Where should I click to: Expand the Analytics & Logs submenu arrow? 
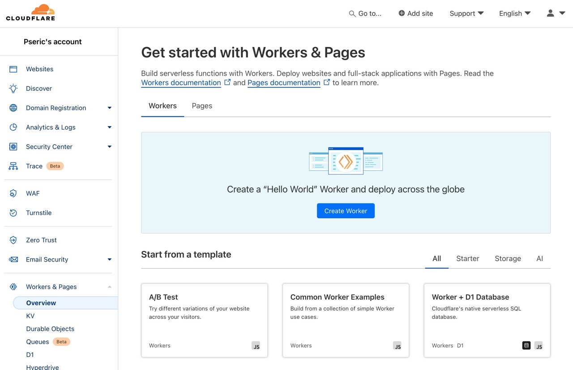(110, 127)
